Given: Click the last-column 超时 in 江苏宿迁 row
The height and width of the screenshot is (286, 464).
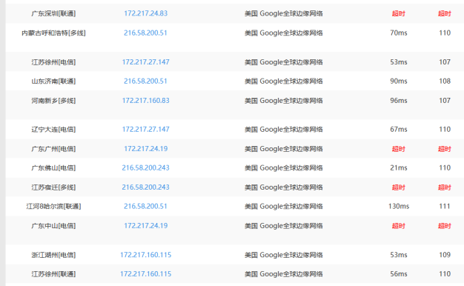Looking at the screenshot, I should point(445,187).
